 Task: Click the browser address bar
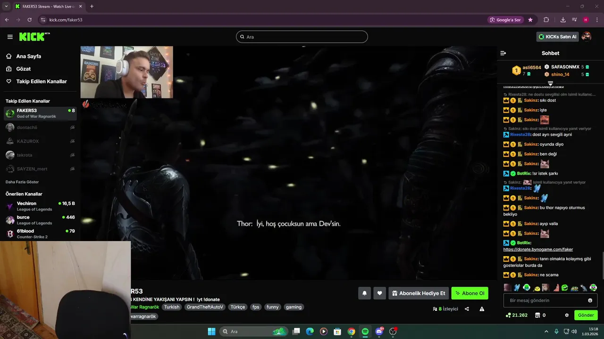tap(264, 20)
